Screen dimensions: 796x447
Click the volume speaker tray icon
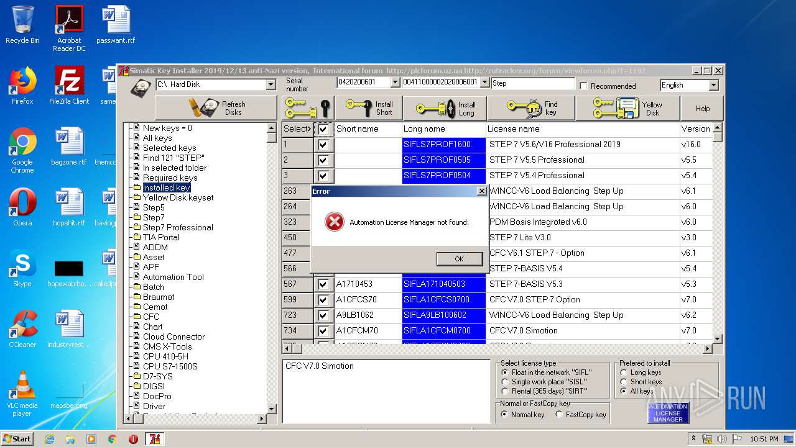tap(721, 439)
